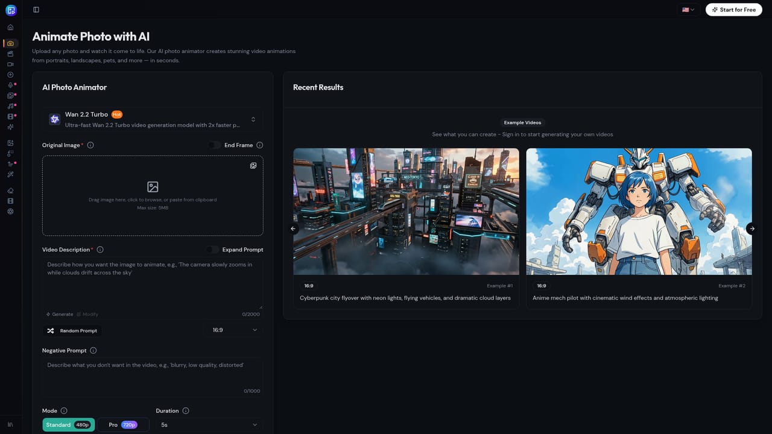
Task: Click the '0/1000' character counter
Action: [x=252, y=391]
